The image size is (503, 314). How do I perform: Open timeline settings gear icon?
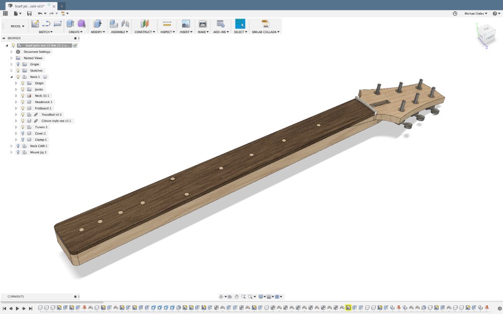pos(499,308)
